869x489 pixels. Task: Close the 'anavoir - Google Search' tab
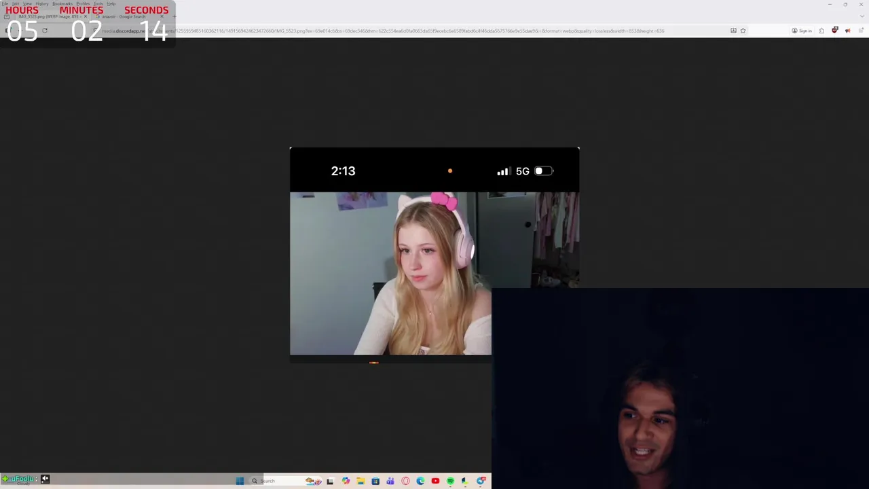coord(162,16)
